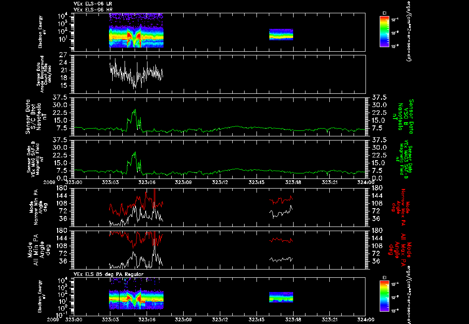Click the red Narrow Max PA trace near 323:17
The image size is (469, 324).
tap(281, 200)
